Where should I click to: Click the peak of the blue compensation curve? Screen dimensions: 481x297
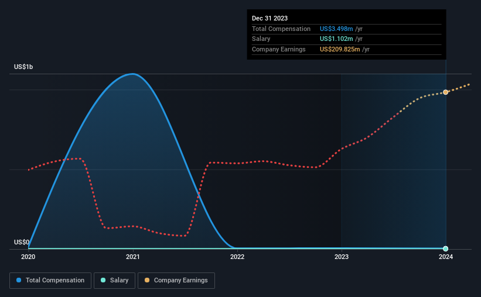point(132,74)
